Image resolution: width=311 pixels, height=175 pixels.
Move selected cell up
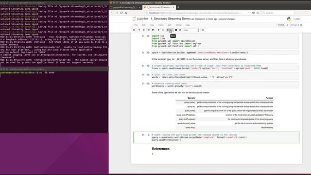tap(158, 30)
